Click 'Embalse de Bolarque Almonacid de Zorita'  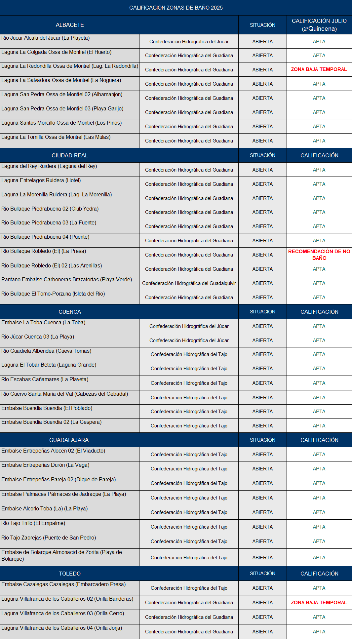click(x=62, y=555)
